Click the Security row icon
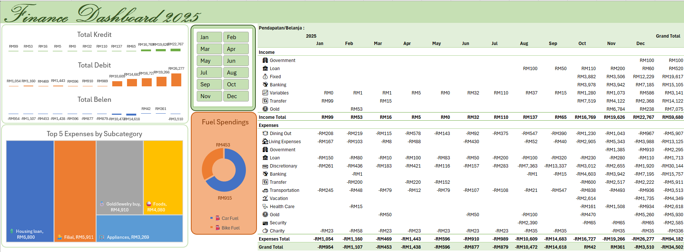Viewport: 684px width, 252px height. point(265,223)
